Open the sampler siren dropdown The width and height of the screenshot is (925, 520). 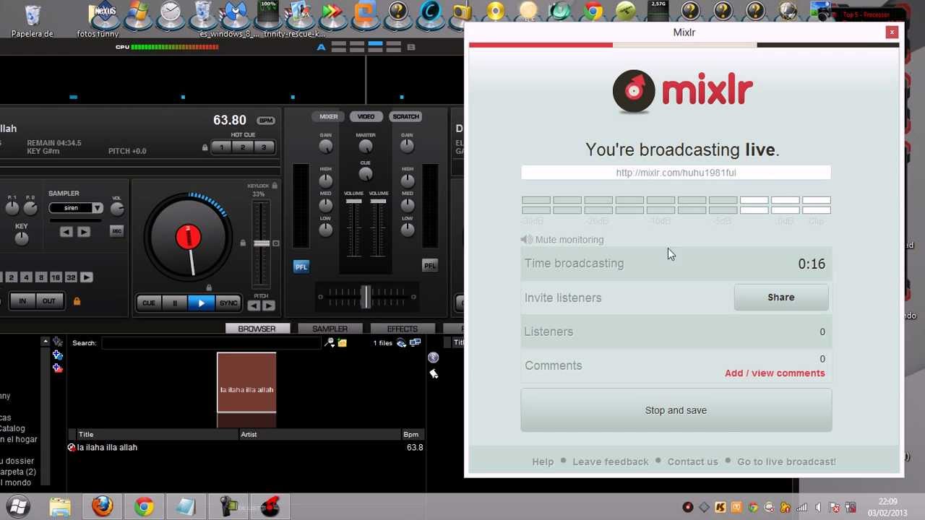click(97, 208)
